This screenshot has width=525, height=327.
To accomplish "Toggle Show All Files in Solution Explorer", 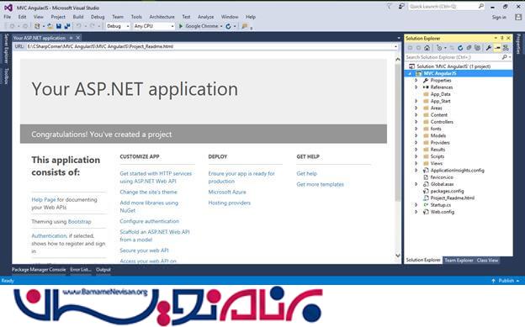I will pyautogui.click(x=477, y=48).
